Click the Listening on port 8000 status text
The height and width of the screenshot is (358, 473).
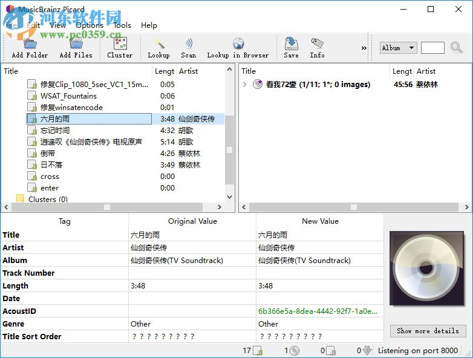coord(418,351)
